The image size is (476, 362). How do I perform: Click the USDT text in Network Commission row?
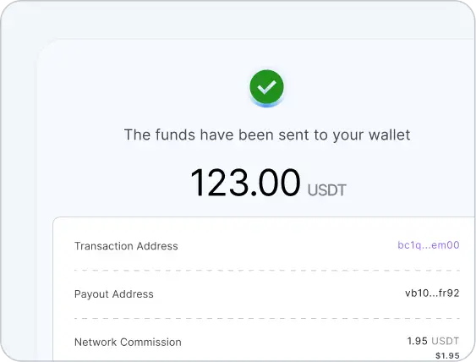[446, 341]
